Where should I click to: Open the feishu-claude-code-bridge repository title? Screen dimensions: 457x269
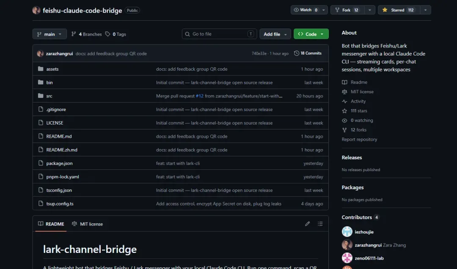82,10
